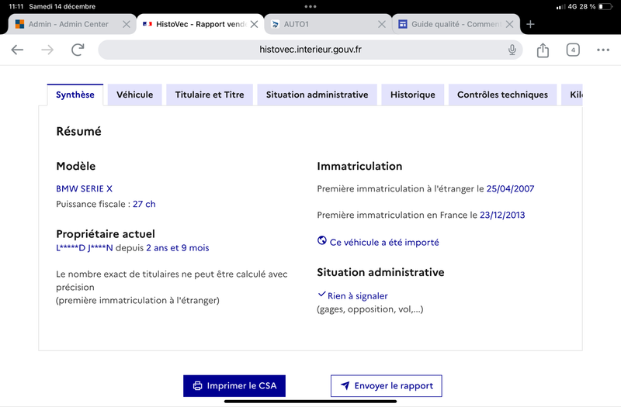Open the share sheet icon
The image size is (621, 407).
pyautogui.click(x=543, y=50)
